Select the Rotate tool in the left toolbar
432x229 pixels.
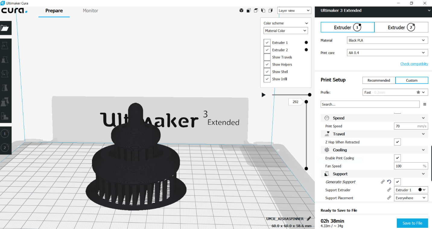(x=5, y=74)
